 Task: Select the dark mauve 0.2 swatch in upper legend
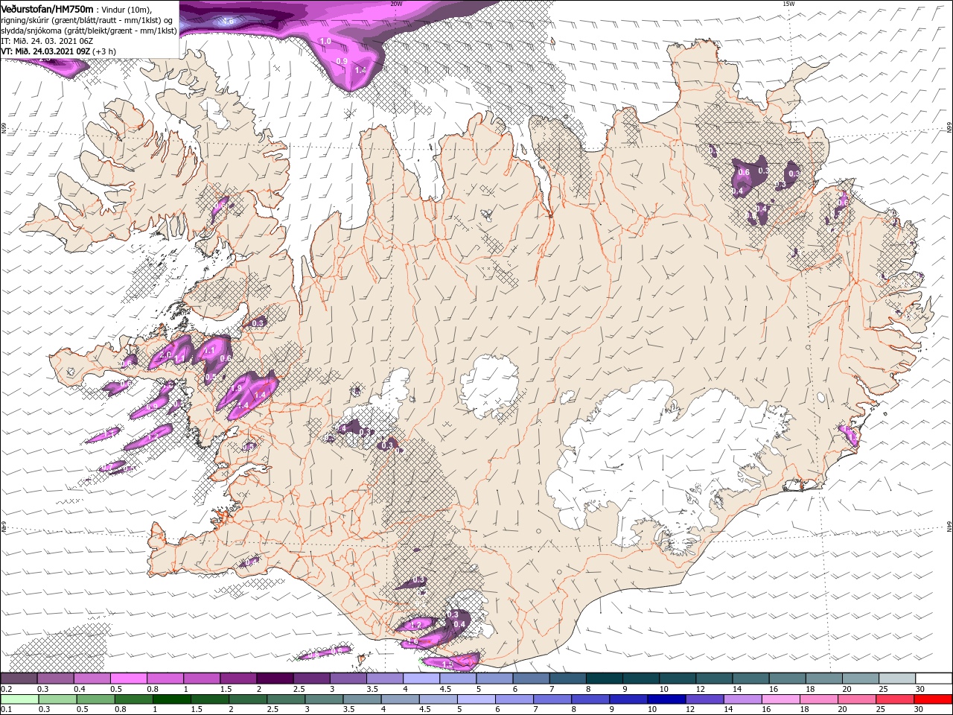coord(19,678)
